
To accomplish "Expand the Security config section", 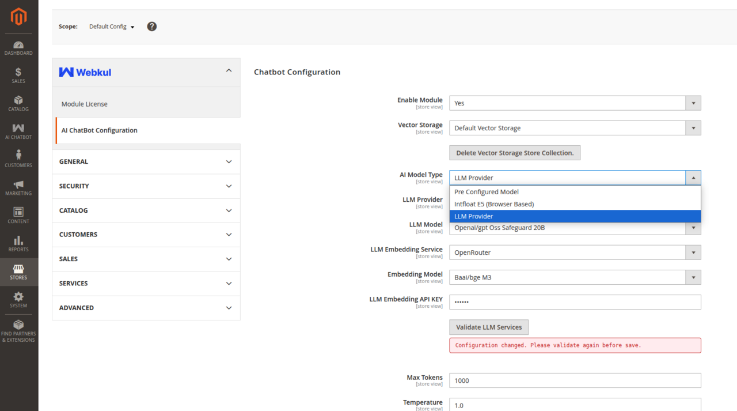I will tap(146, 186).
